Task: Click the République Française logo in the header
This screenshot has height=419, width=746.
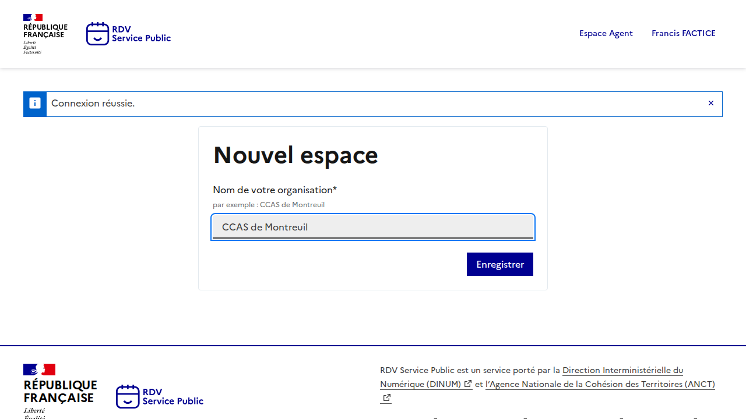Action: pos(45,34)
